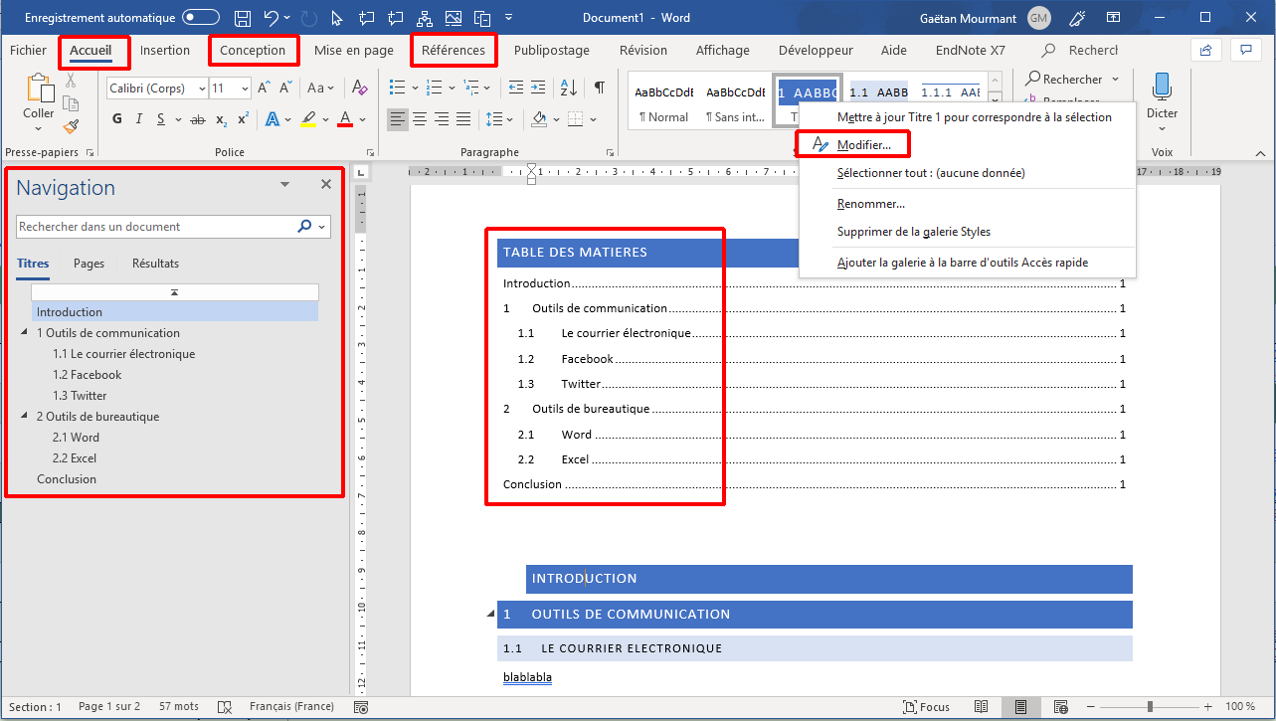
Task: Open the Révision tab
Action: (x=643, y=50)
